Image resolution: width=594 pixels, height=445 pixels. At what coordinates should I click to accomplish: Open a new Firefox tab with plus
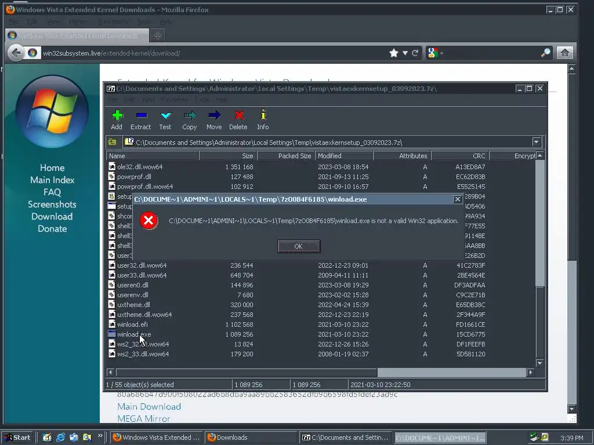pos(158,35)
